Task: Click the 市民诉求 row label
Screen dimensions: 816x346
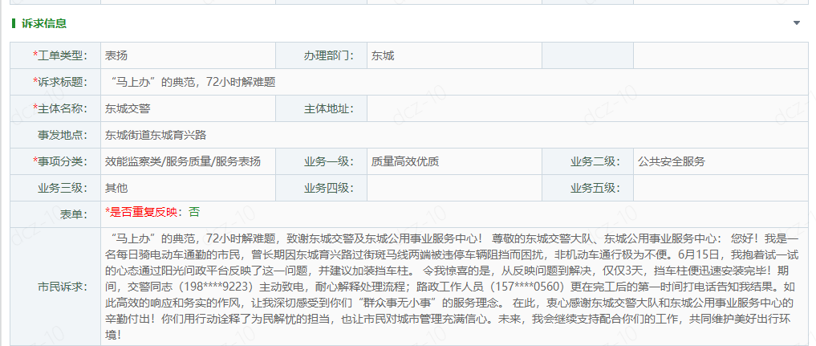Action: (63, 287)
